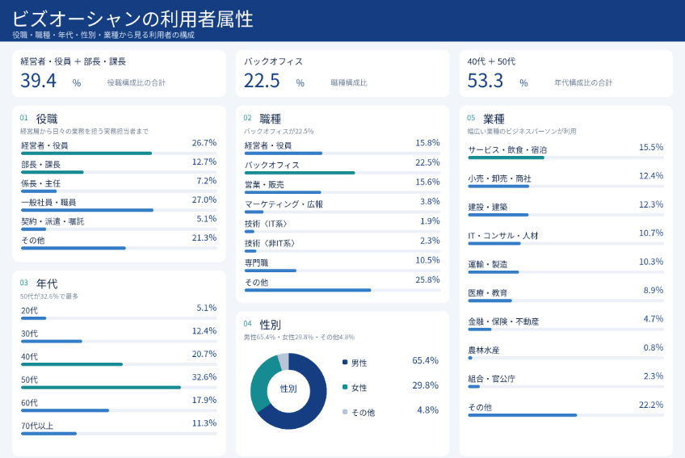
Task: Click the 53.3 value in 40代＋50代 card
Action: coord(485,81)
